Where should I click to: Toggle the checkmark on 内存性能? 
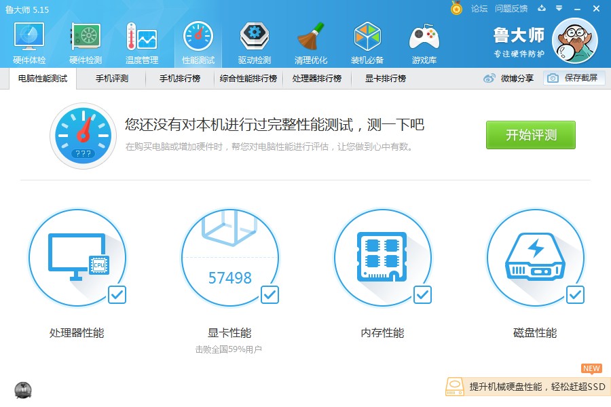tap(422, 295)
